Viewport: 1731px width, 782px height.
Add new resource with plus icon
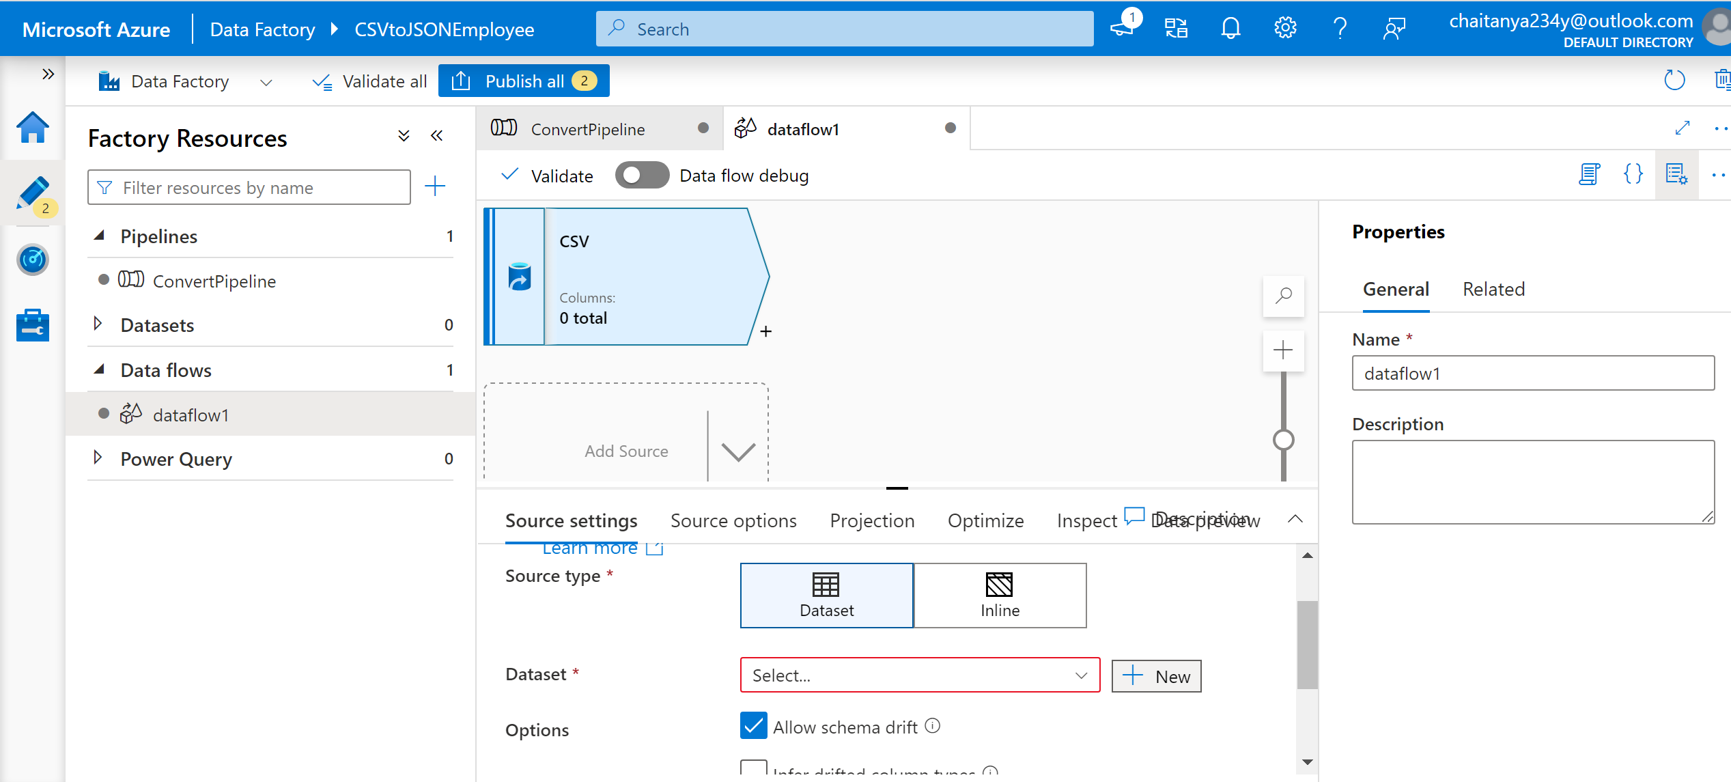click(435, 186)
